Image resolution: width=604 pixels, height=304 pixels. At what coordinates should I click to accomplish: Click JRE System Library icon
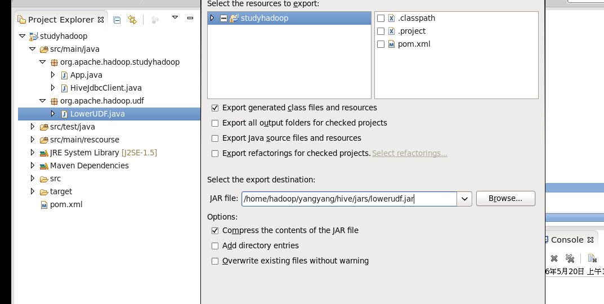(44, 153)
